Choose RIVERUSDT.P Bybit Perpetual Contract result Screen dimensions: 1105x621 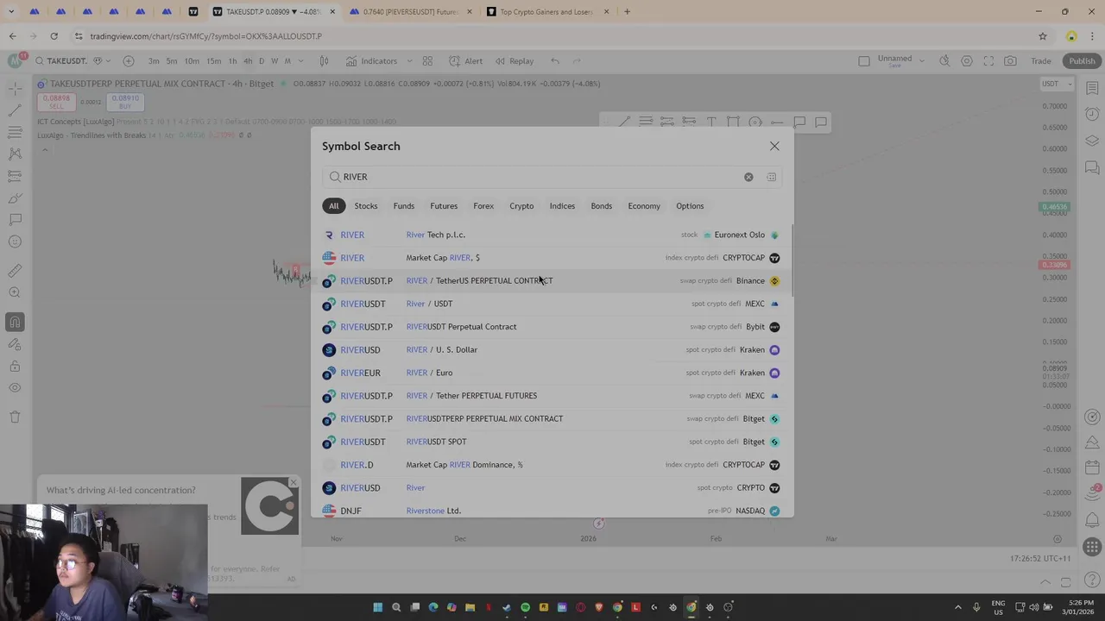pyautogui.click(x=551, y=327)
